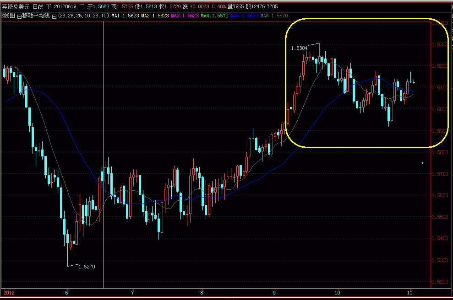Click the volume value 量7955
Screen dimensions: 453x300
[235, 6]
